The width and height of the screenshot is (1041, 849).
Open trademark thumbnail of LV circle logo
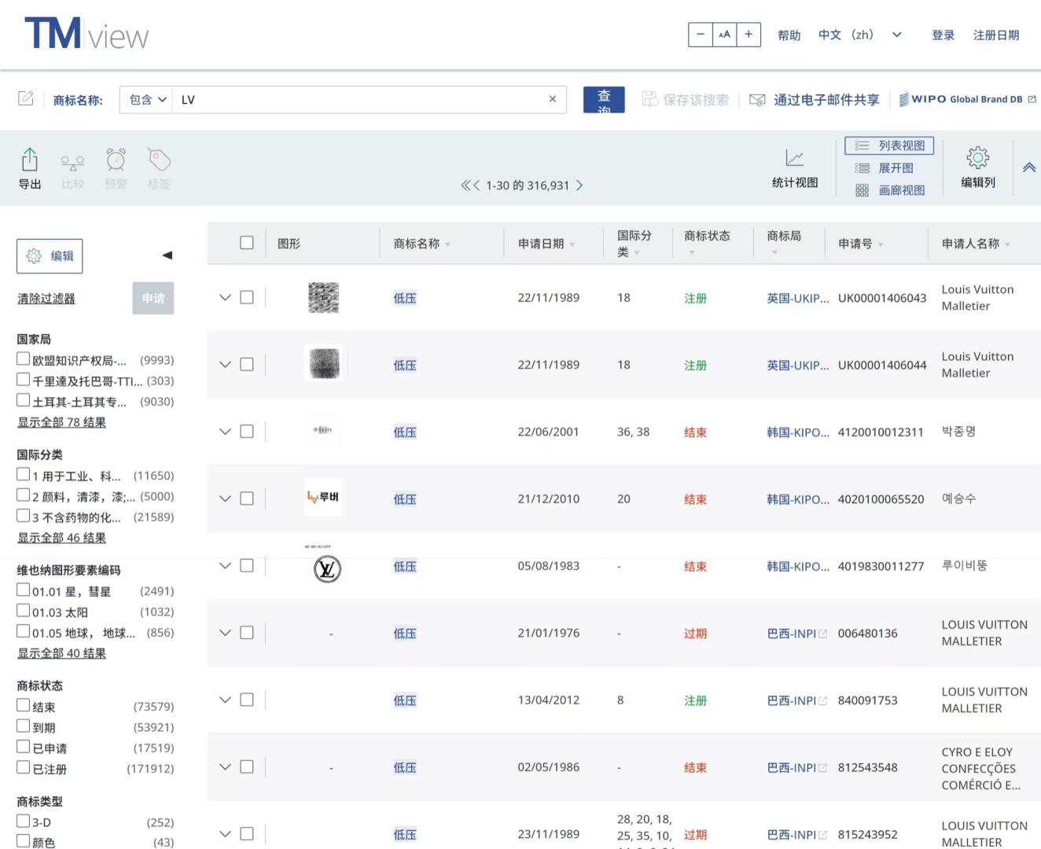coord(327,568)
